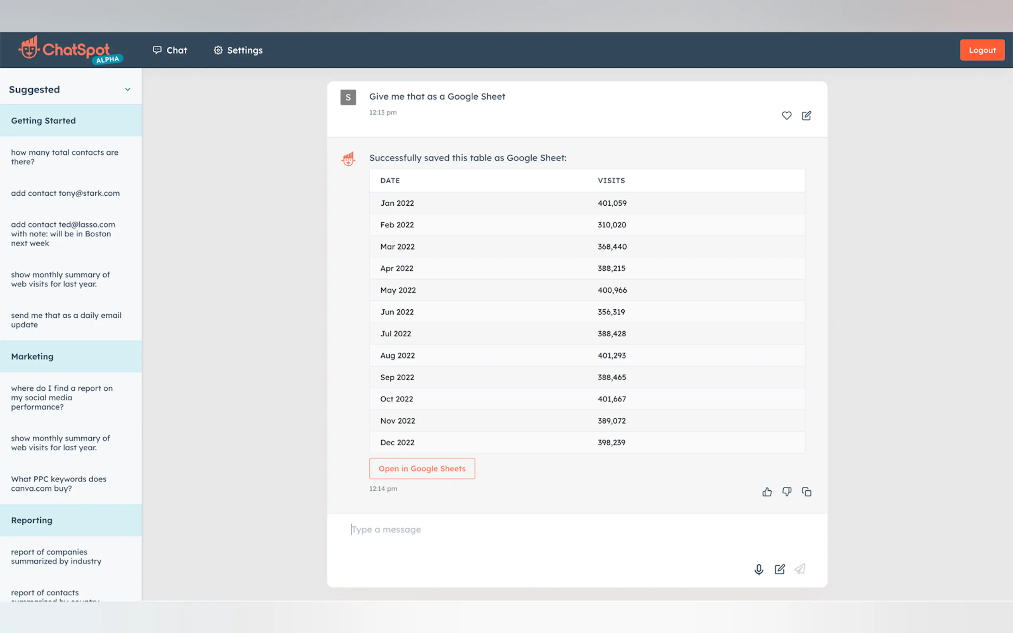Viewport: 1013px width, 633px height.
Task: Open the Chat tab
Action: tap(170, 50)
